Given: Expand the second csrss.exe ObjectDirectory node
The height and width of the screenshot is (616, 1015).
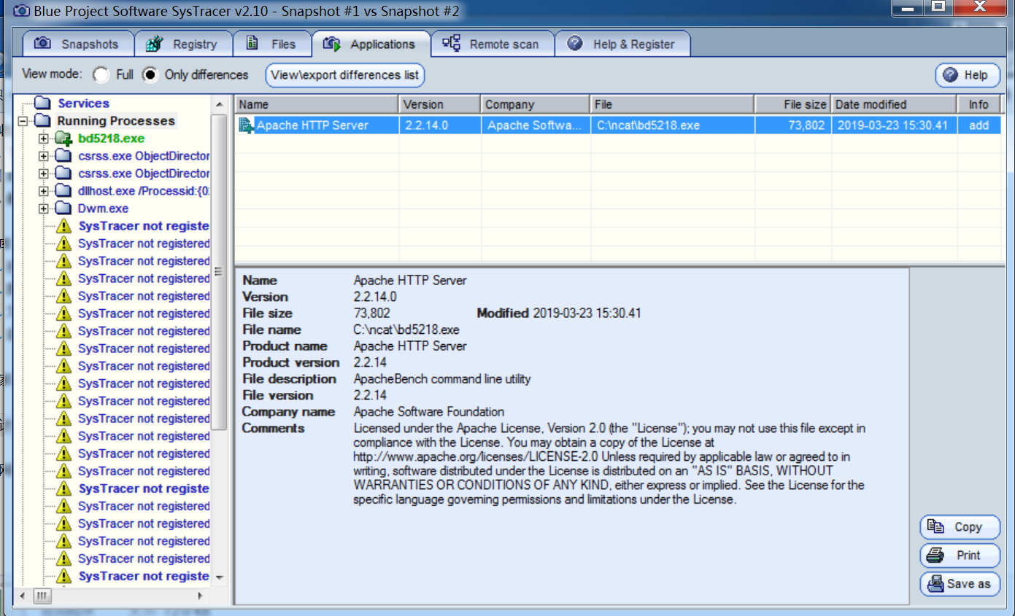Looking at the screenshot, I should point(44,174).
